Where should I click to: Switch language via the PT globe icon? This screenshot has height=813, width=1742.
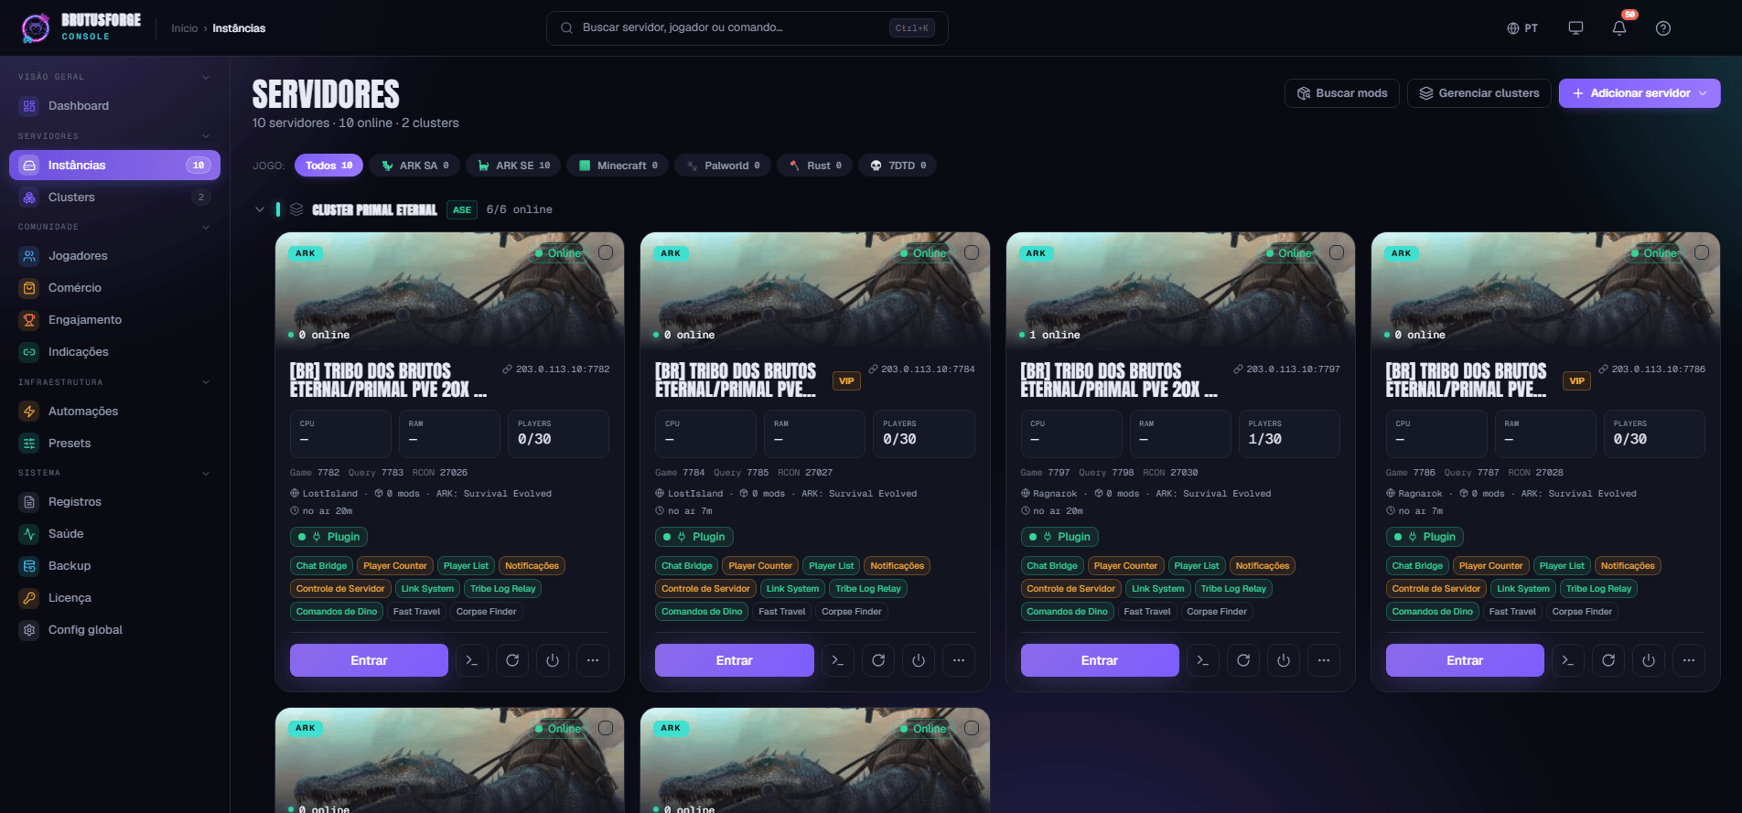click(1522, 28)
